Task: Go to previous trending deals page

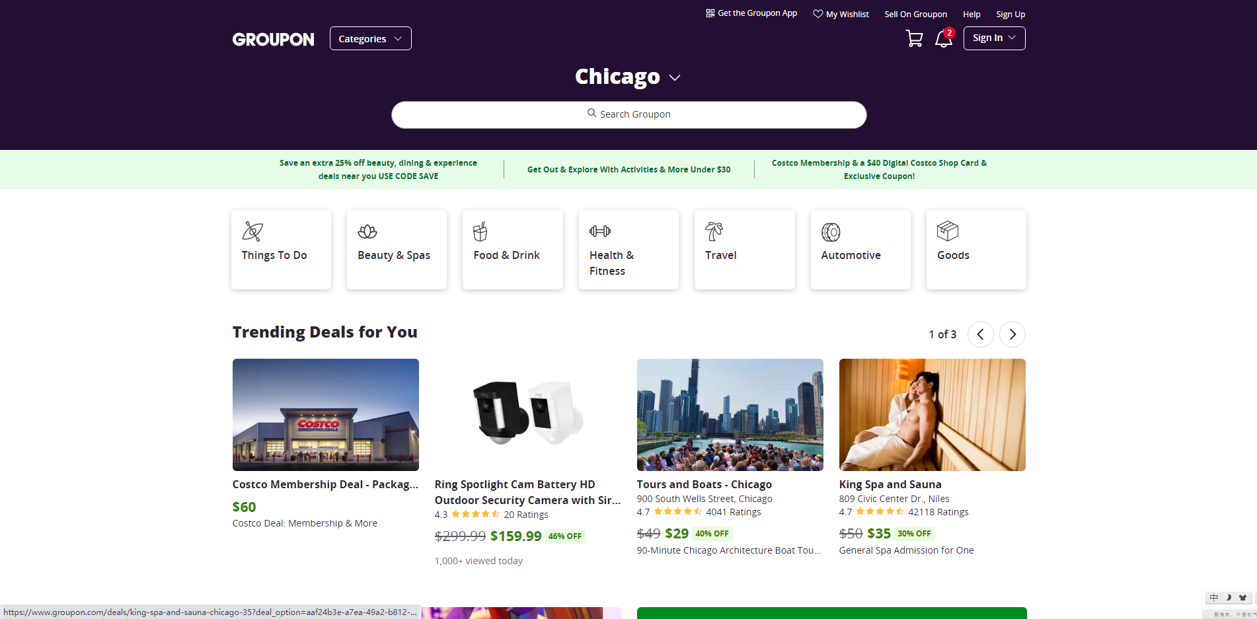Action: (x=981, y=334)
